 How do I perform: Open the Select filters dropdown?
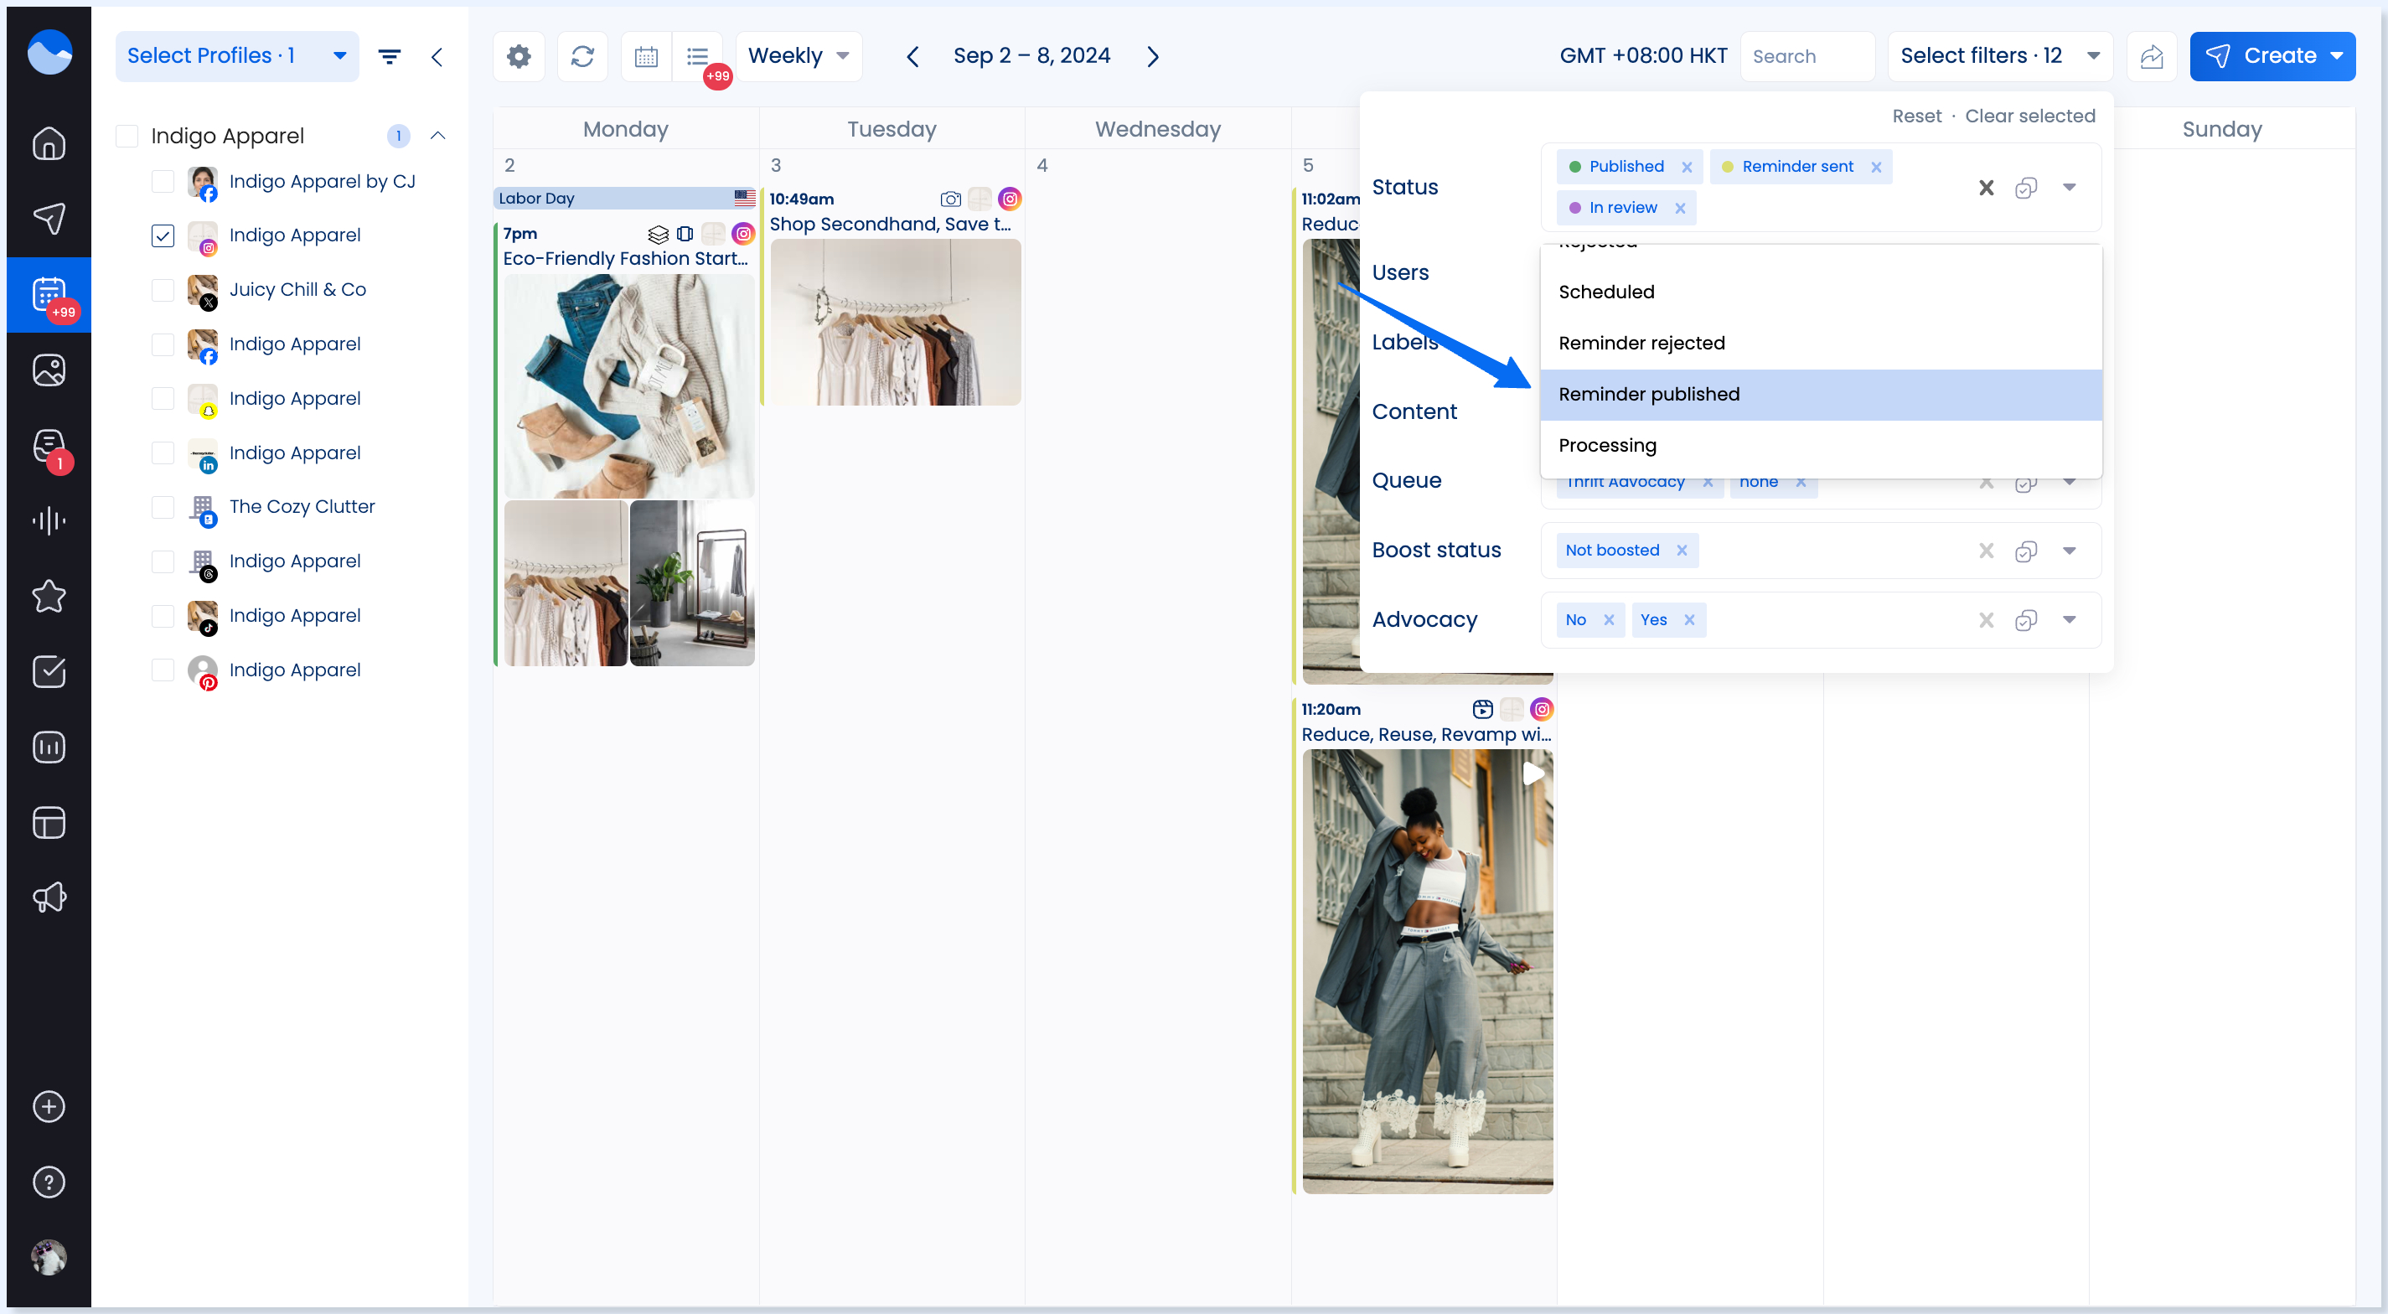coord(1999,57)
